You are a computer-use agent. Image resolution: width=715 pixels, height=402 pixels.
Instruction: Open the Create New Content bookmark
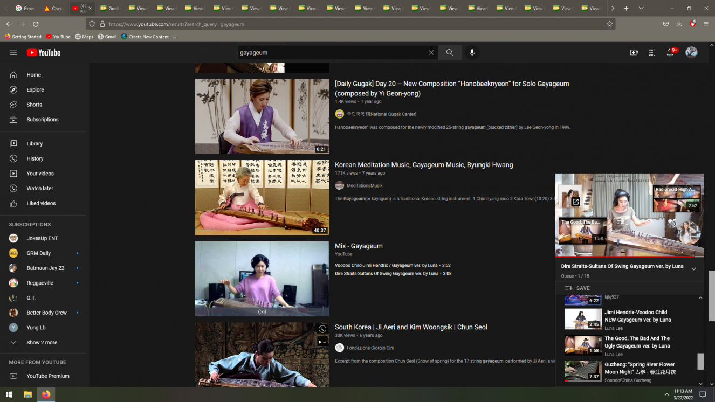[148, 37]
